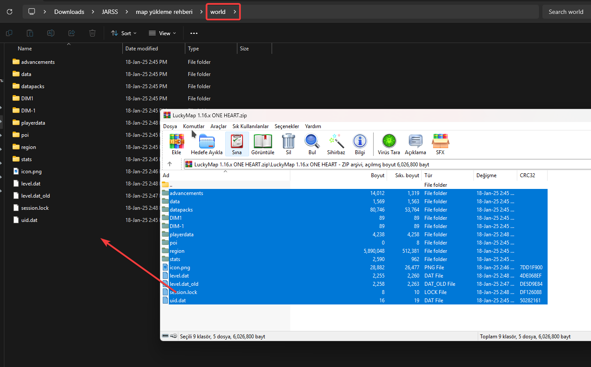Select the region folder in Explorer

(x=29, y=147)
